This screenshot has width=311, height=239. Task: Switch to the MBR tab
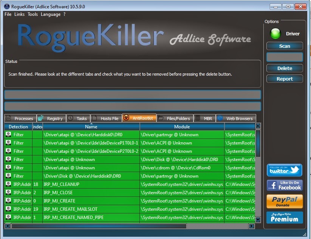(204, 118)
